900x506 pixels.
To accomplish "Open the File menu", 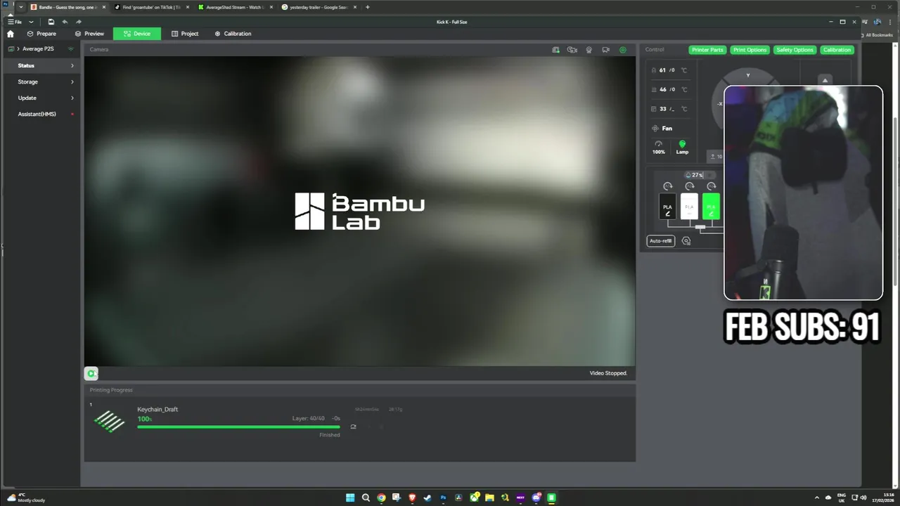I will (15, 22).
